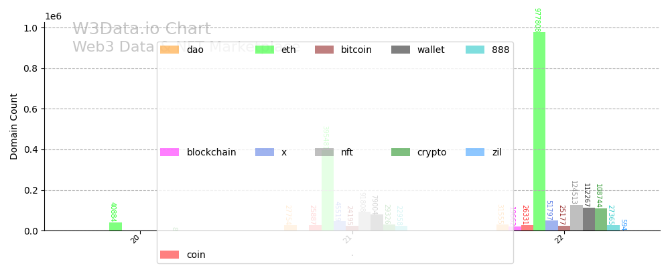
Task: Click the 112267 wallet value label
Action: coord(586,195)
